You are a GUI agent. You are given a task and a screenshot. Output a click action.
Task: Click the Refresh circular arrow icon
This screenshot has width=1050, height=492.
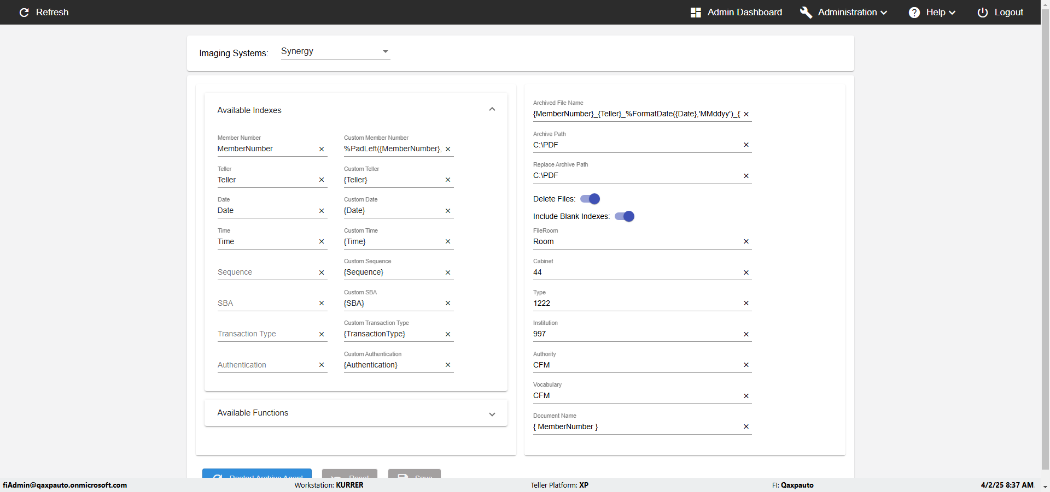coord(24,13)
